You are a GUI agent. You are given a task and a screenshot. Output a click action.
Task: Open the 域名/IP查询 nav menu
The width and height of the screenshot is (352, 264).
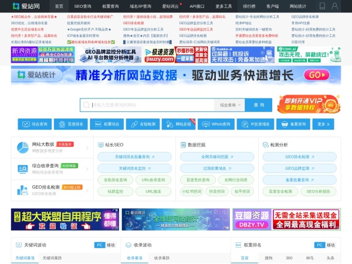[x=140, y=6]
